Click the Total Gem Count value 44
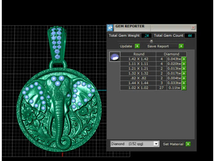Image resolution: width=215 pixels, height=161 pixels. click(x=189, y=36)
